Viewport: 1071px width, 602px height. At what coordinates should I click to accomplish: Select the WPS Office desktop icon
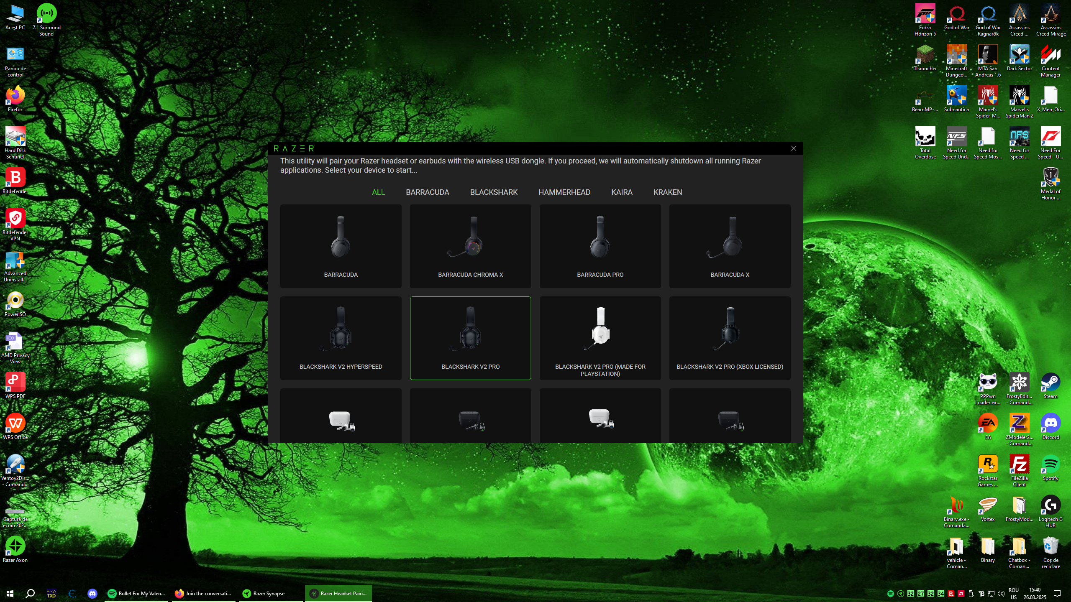click(x=15, y=426)
